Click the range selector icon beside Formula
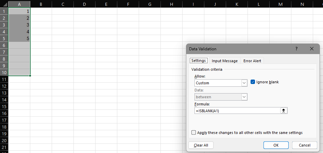The image size is (323, 153). (284, 111)
